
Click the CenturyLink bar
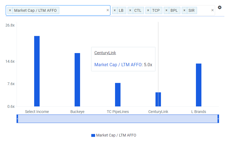(x=158, y=99)
